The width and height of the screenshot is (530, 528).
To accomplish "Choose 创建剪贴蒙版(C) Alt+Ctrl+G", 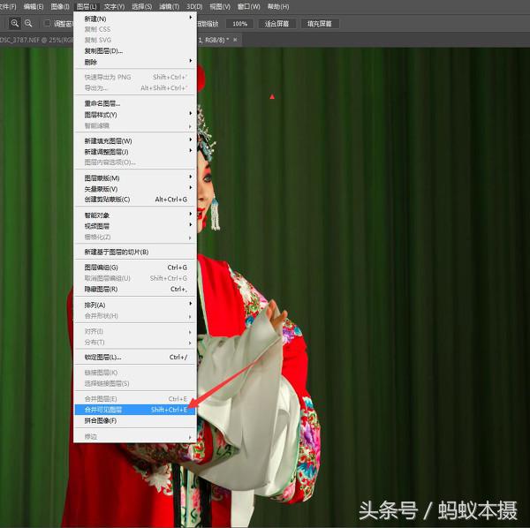I will 135,200.
